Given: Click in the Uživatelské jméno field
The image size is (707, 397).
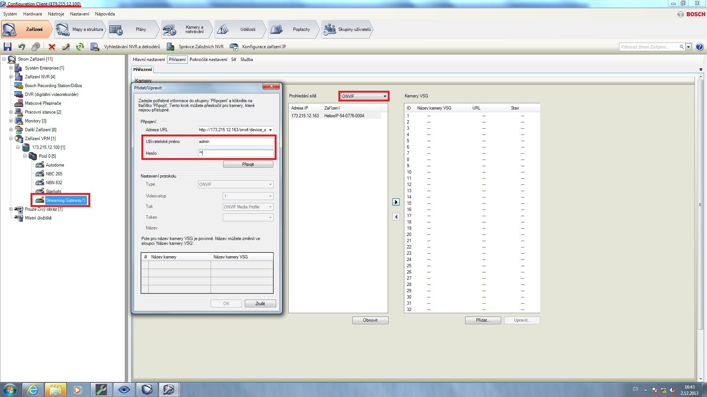Looking at the screenshot, I should 236,142.
